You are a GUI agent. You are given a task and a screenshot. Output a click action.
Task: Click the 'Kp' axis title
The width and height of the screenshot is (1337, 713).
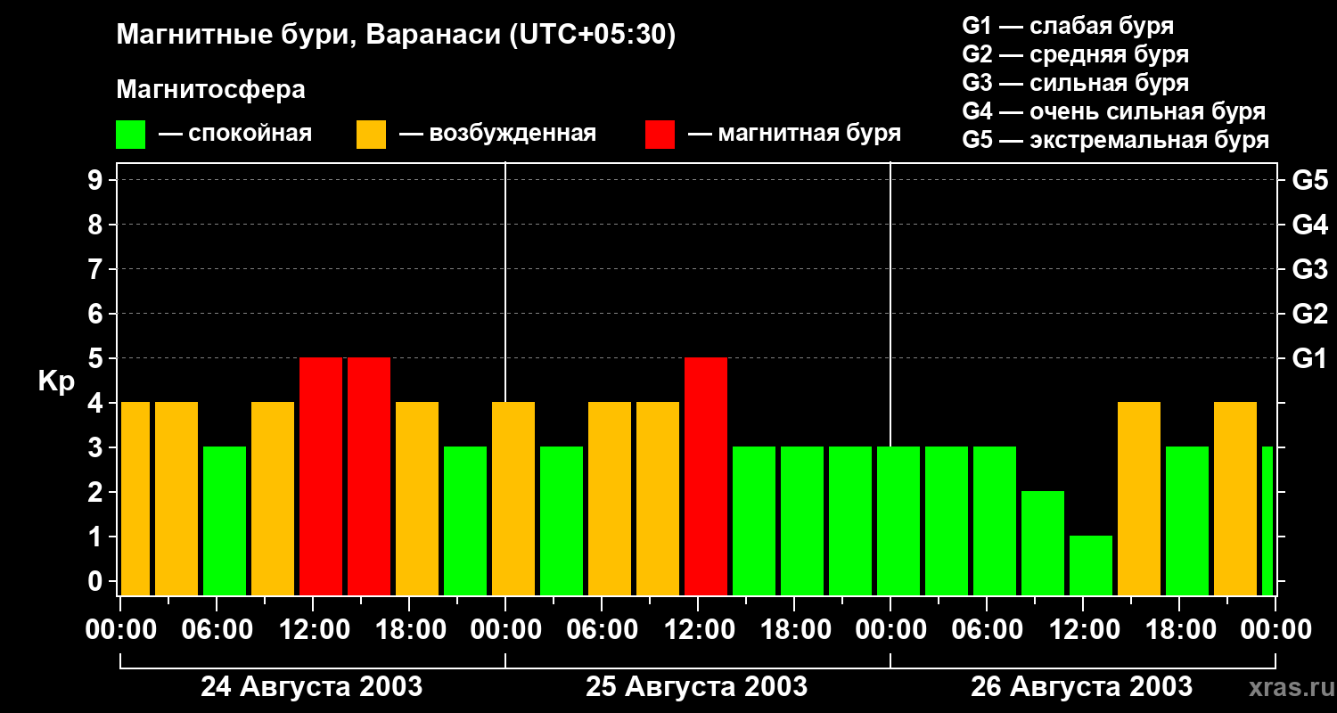pos(57,381)
